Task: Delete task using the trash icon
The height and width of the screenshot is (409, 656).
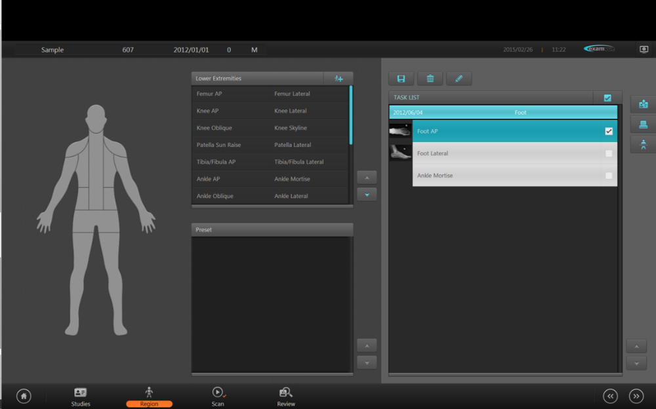Action: pos(430,79)
